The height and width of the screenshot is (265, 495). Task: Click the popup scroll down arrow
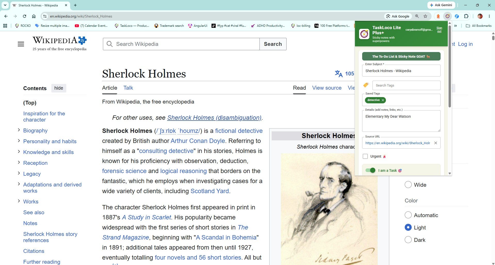[x=450, y=173]
